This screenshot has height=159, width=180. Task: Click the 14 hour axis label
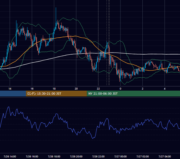pyautogui.click(x=10, y=89)
